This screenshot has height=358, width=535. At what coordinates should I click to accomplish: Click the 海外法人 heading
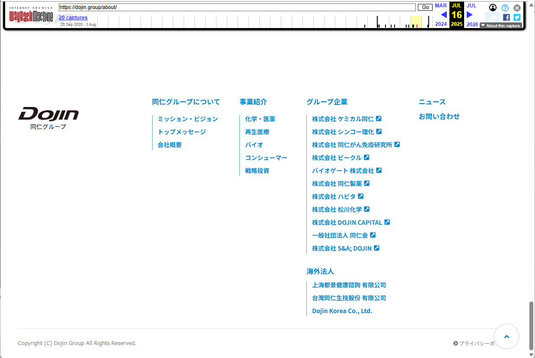[320, 271]
